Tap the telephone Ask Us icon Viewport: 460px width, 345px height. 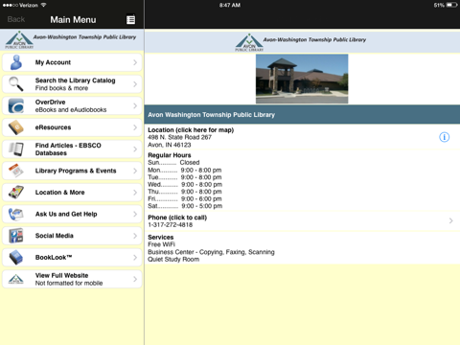[16, 214]
